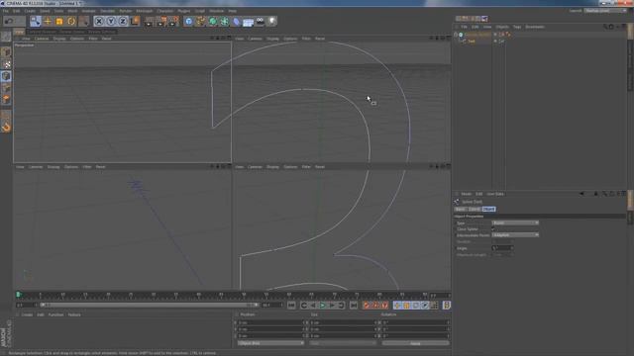Screen dimensions: 634x356
Task: Activate Edges mode in left toolbar
Action: tap(6, 88)
